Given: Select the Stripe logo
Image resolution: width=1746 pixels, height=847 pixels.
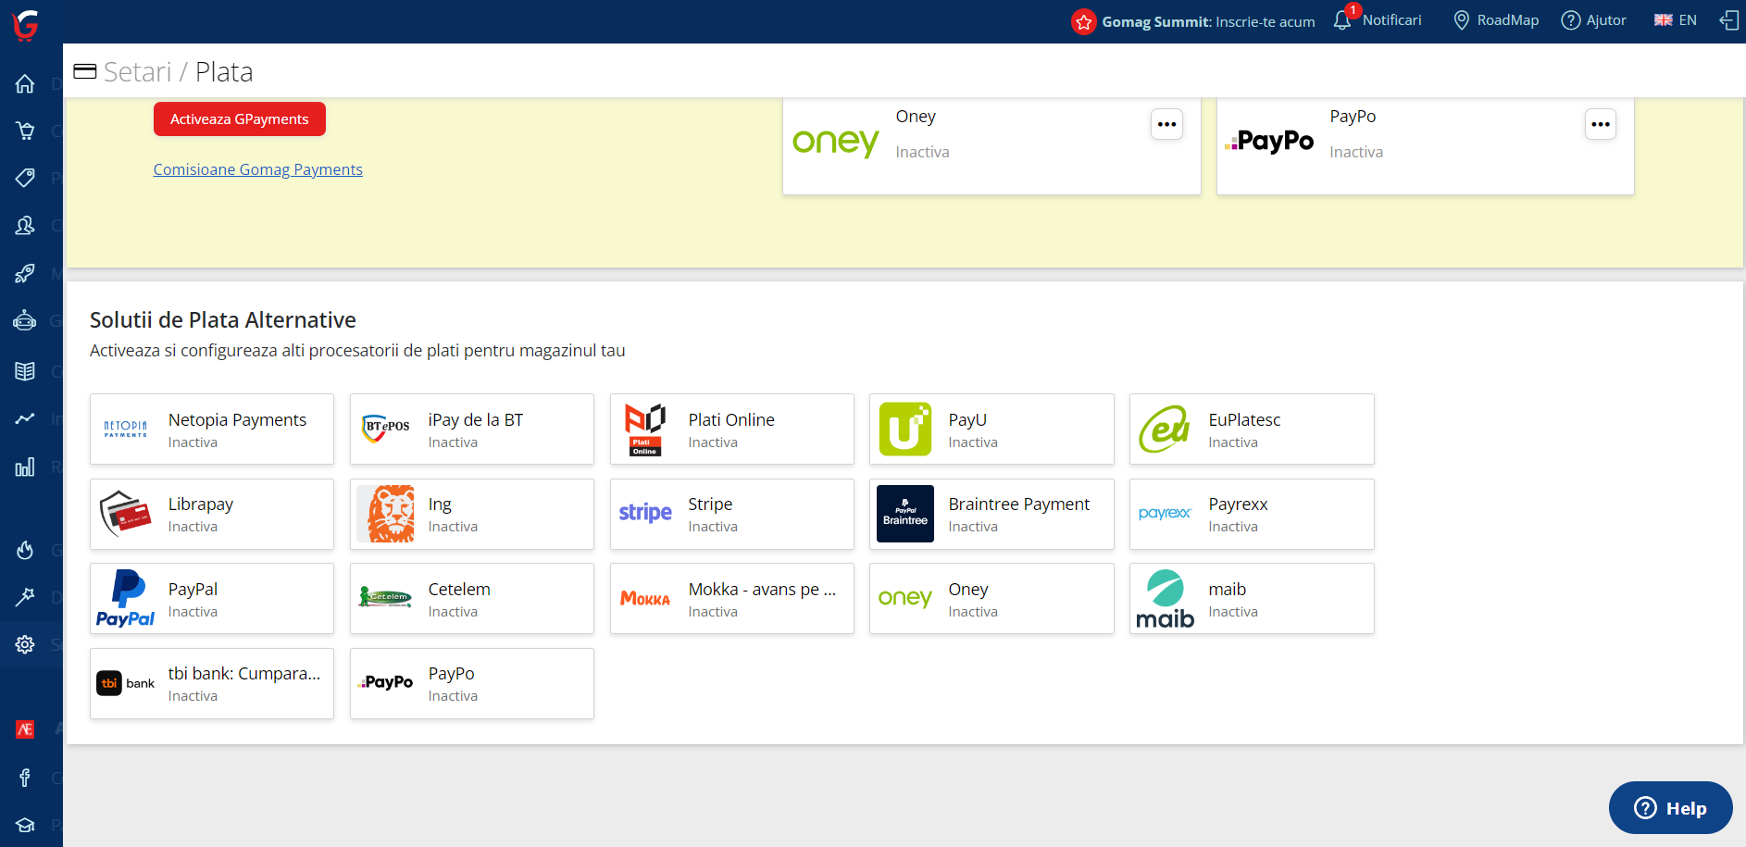Looking at the screenshot, I should 645,513.
